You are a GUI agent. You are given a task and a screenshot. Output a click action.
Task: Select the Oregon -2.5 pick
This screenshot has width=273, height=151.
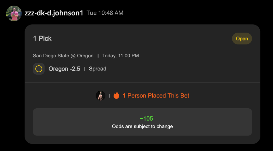click(64, 69)
